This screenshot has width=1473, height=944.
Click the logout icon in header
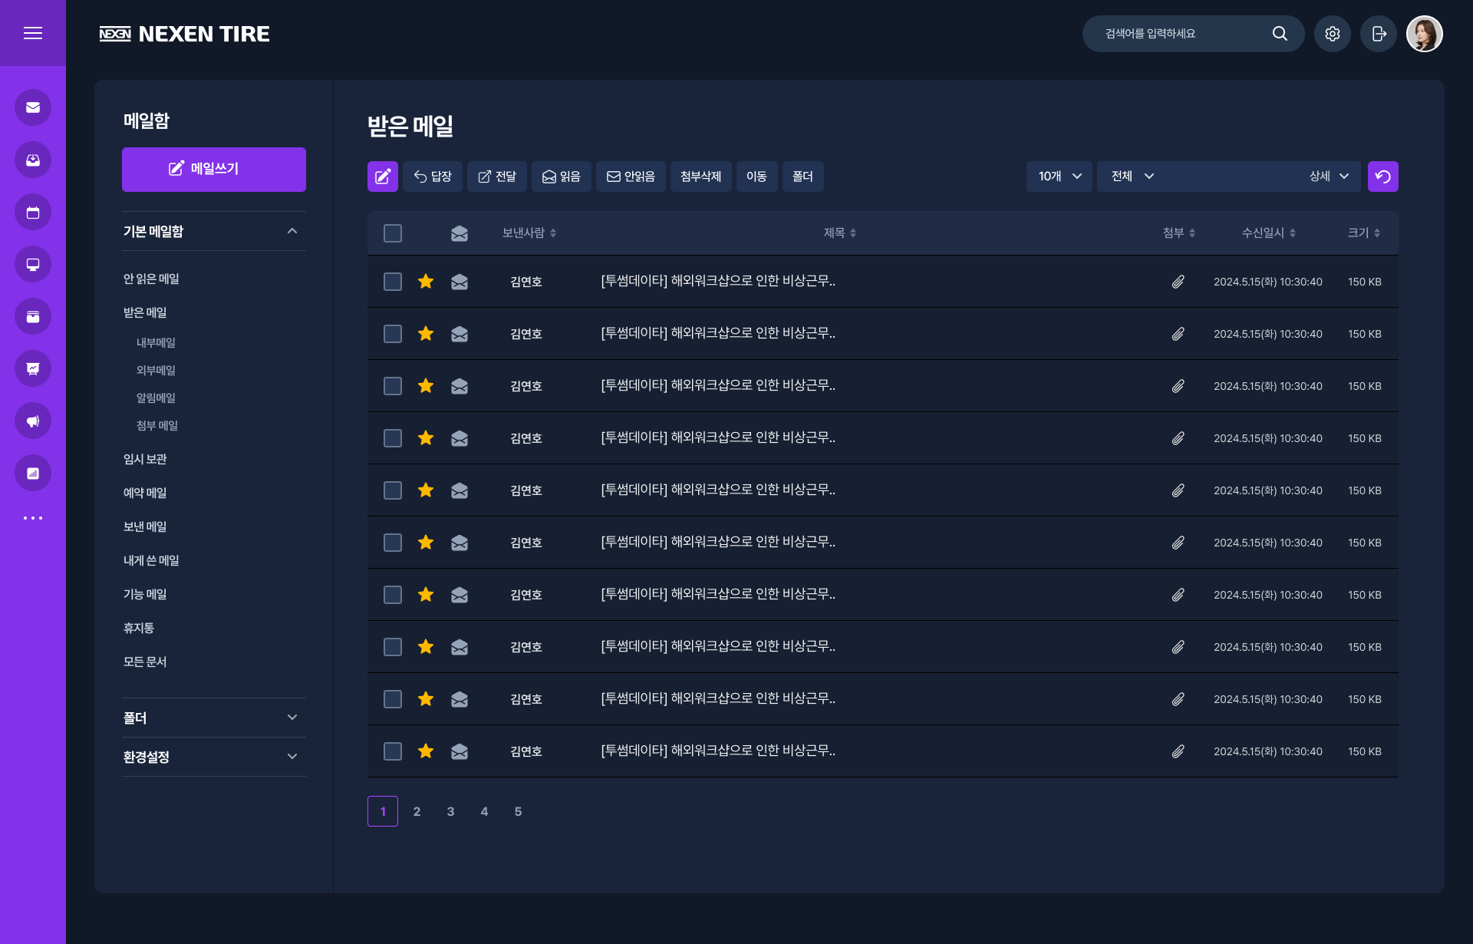pos(1379,34)
